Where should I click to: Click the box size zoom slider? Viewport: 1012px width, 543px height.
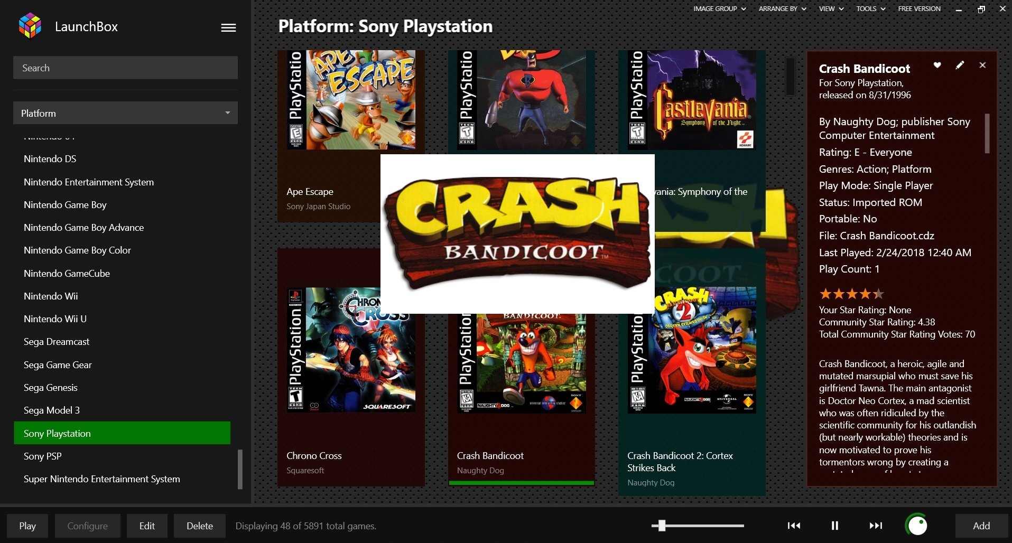698,526
